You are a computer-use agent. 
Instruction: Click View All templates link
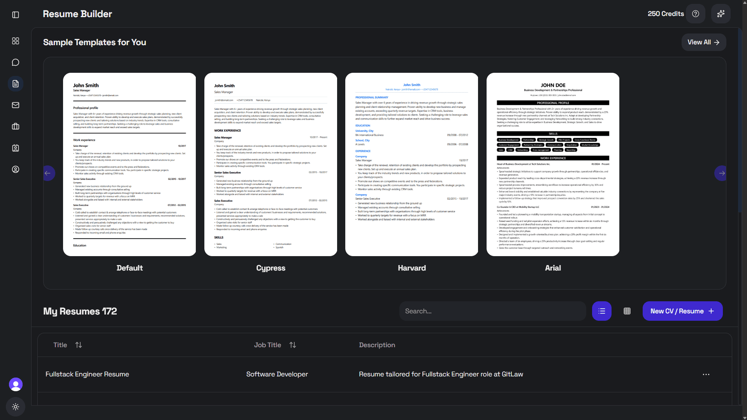pos(703,42)
